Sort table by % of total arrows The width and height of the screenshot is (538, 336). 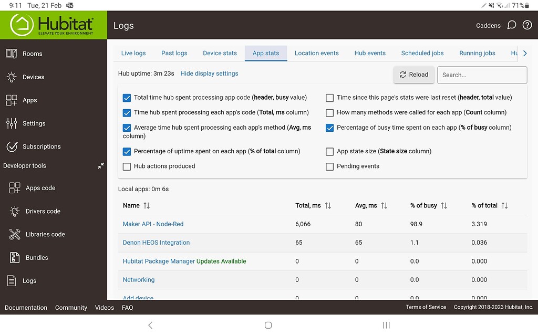point(504,205)
